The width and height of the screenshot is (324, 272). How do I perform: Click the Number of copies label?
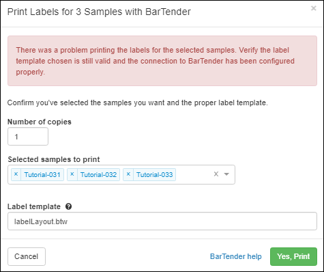click(x=40, y=122)
